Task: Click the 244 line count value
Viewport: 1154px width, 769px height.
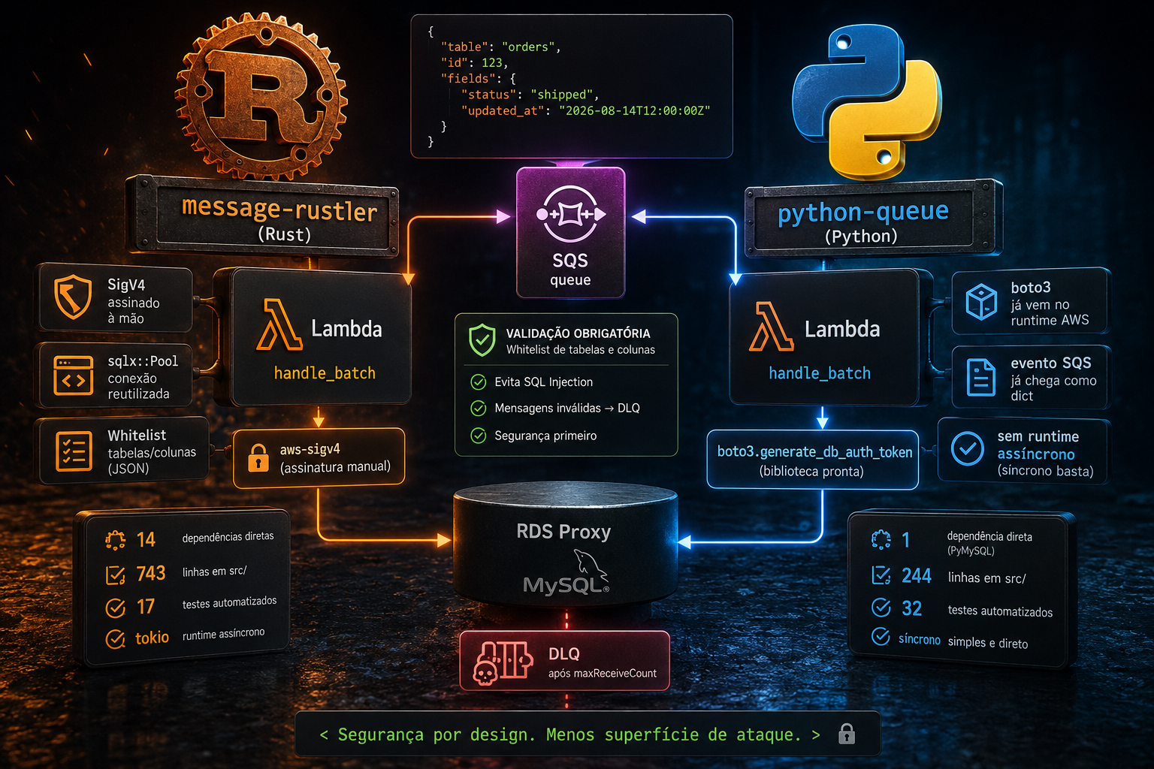Action: [917, 576]
